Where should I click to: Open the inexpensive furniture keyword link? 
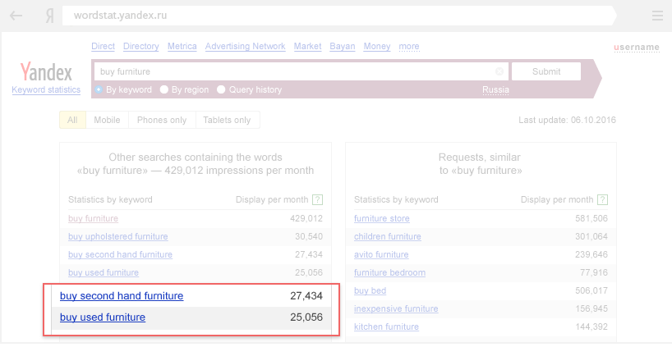pos(396,308)
